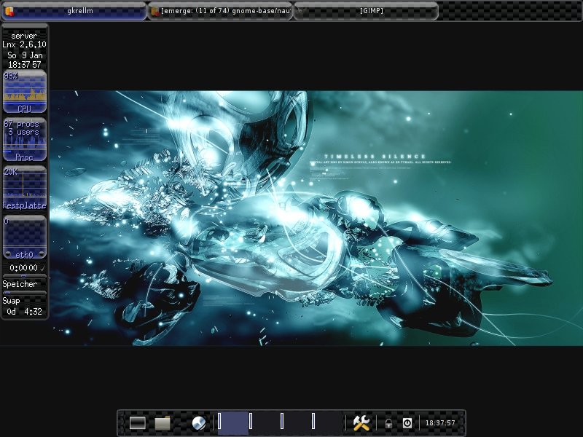This screenshot has height=437, width=583.
Task: Click the 'Lnx 2.6.10' kernel label
Action: [x=24, y=44]
